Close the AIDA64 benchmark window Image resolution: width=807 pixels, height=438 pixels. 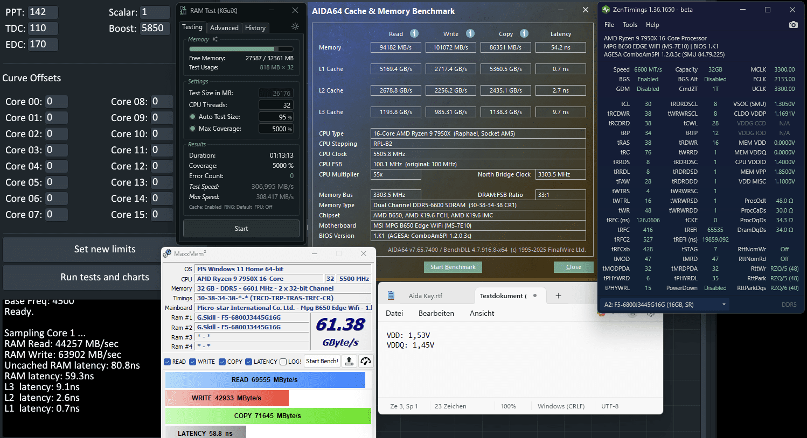coord(586,10)
